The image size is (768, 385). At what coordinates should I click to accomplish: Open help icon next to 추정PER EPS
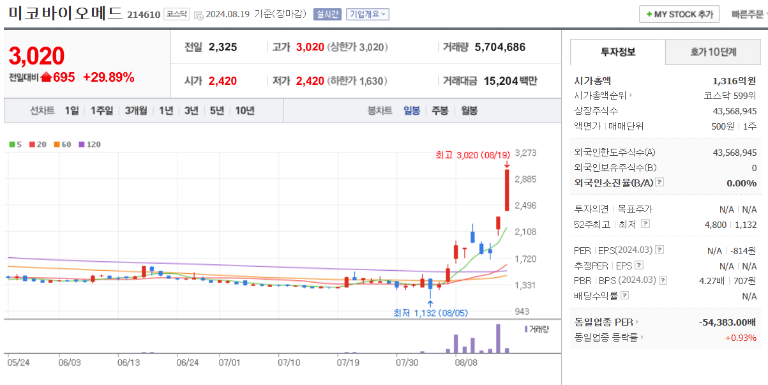click(x=639, y=266)
